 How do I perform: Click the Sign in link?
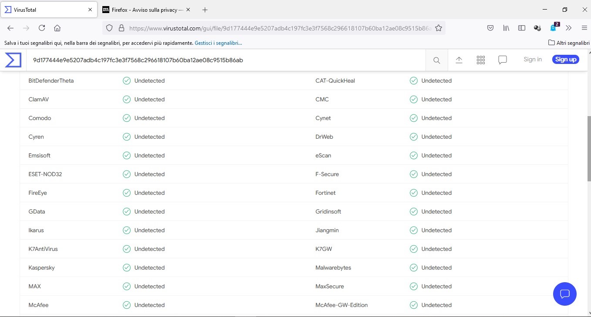(533, 60)
